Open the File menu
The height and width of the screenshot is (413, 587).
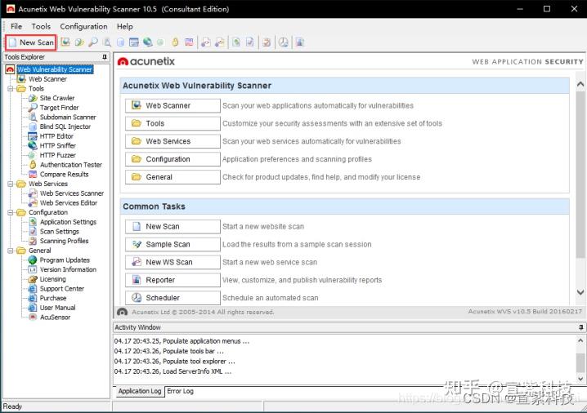(16, 27)
